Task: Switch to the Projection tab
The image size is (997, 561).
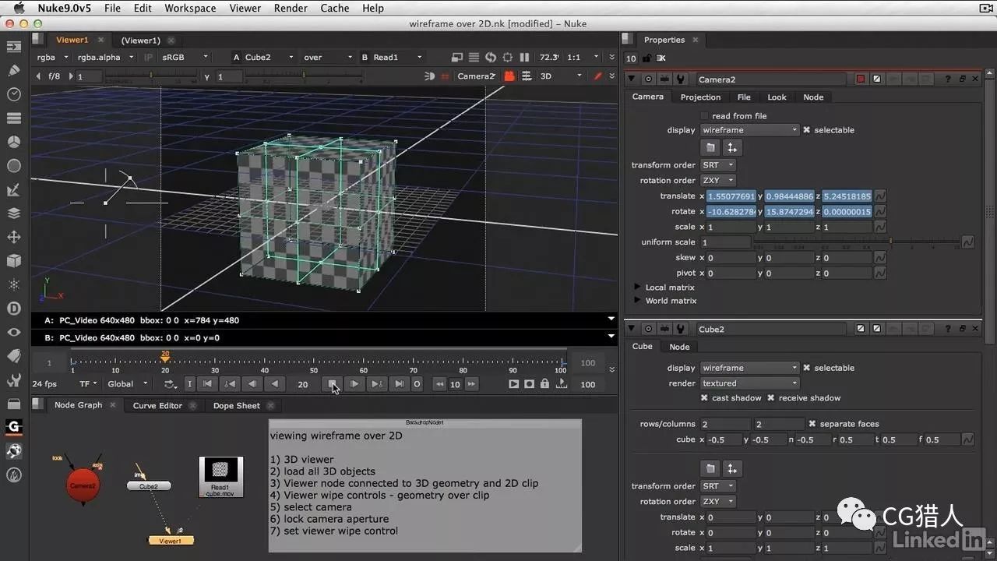Action: (x=700, y=97)
